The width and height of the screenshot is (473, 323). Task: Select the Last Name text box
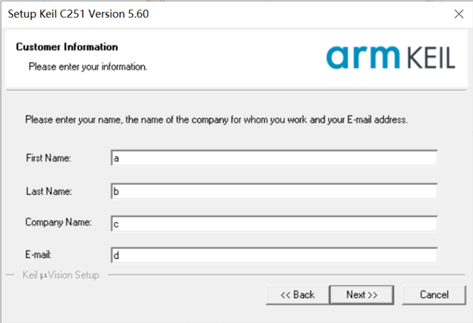tap(274, 191)
